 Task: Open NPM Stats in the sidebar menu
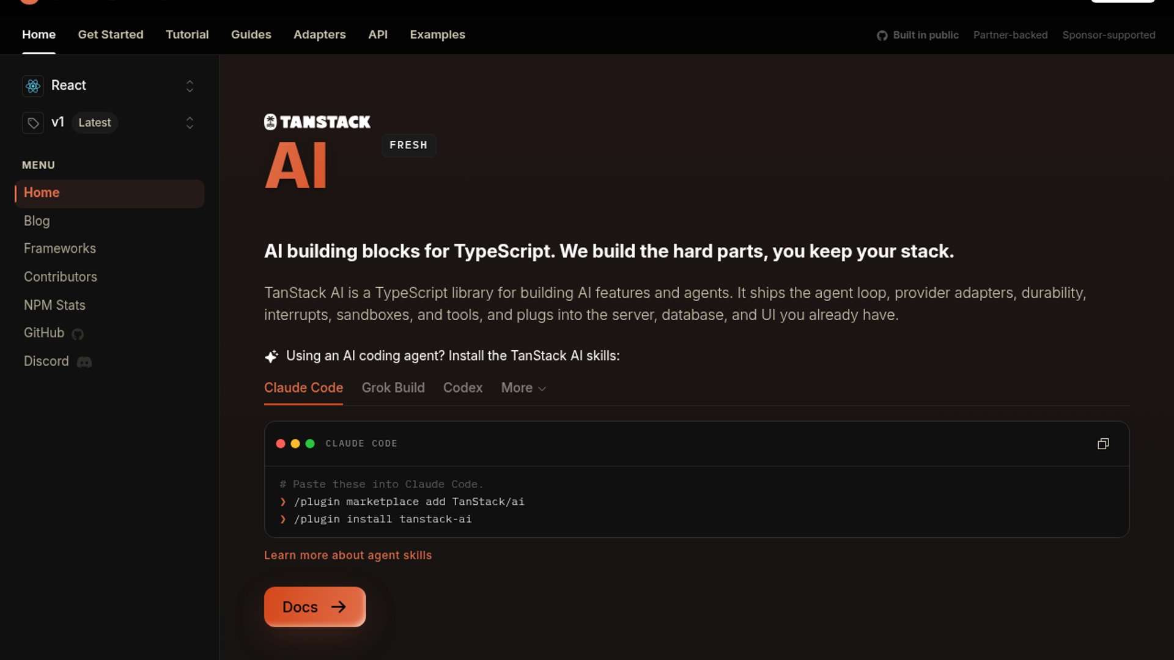54,306
